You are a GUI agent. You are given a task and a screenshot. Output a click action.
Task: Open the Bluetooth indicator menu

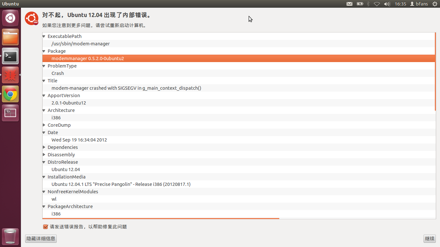point(368,4)
